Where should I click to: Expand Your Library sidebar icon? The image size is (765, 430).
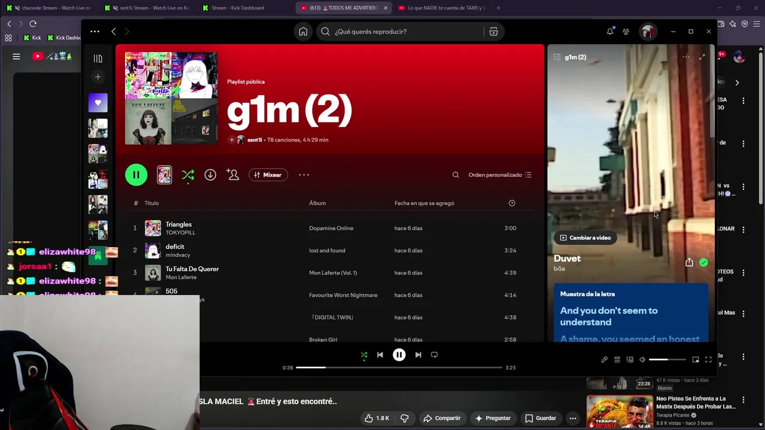pos(98,59)
